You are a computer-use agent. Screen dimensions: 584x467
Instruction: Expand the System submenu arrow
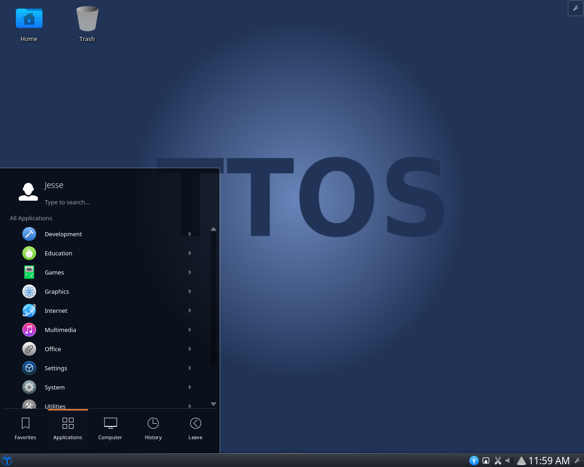(x=190, y=387)
